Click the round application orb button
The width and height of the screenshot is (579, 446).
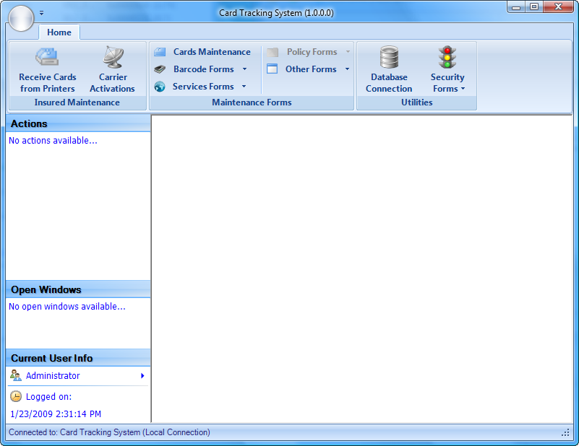tap(21, 18)
